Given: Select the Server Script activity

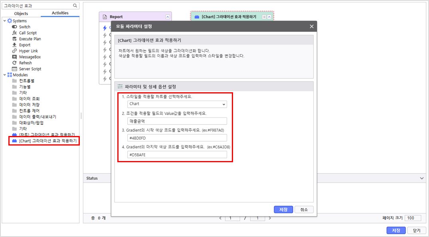Looking at the screenshot, I should click(30, 69).
